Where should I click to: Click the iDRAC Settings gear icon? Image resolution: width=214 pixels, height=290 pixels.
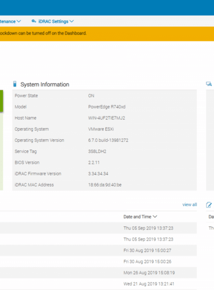tap(34, 21)
